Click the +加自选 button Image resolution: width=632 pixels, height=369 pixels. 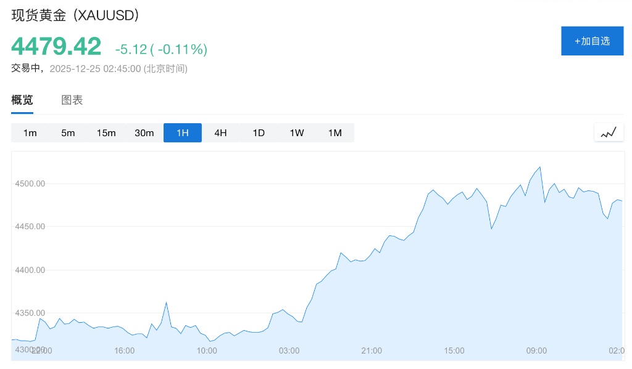pyautogui.click(x=592, y=41)
